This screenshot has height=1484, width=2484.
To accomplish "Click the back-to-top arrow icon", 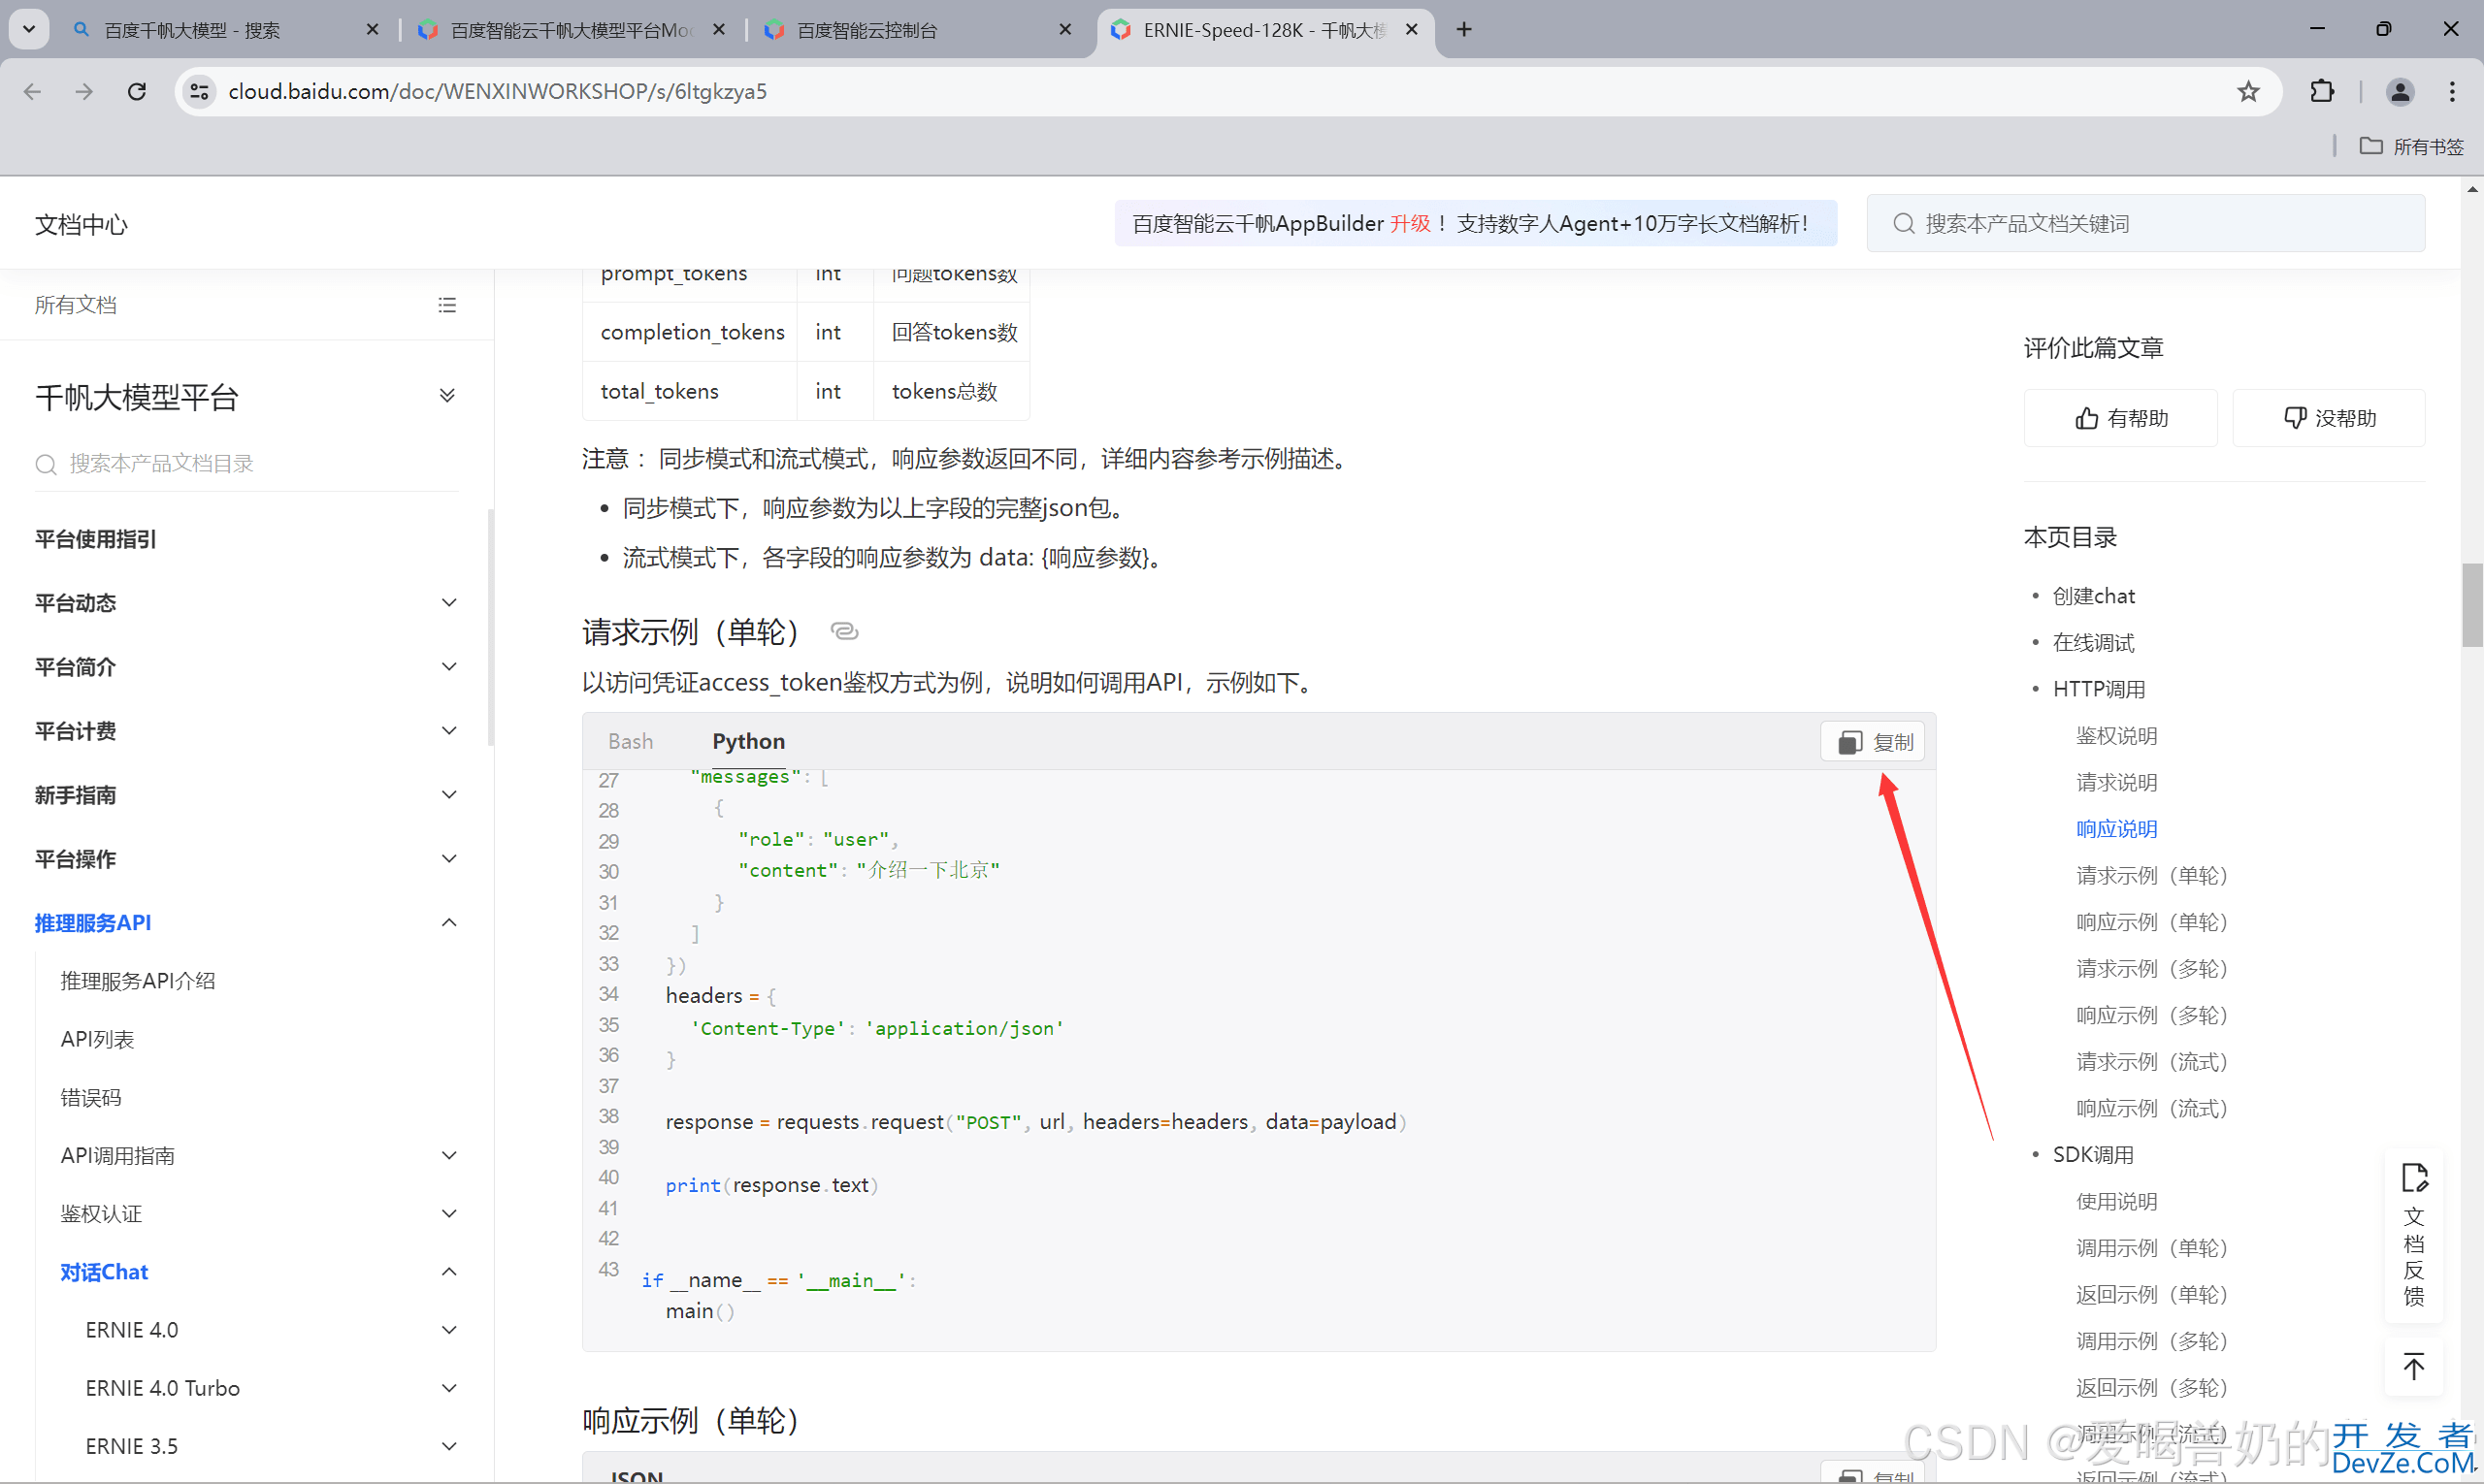I will coord(2413,1367).
